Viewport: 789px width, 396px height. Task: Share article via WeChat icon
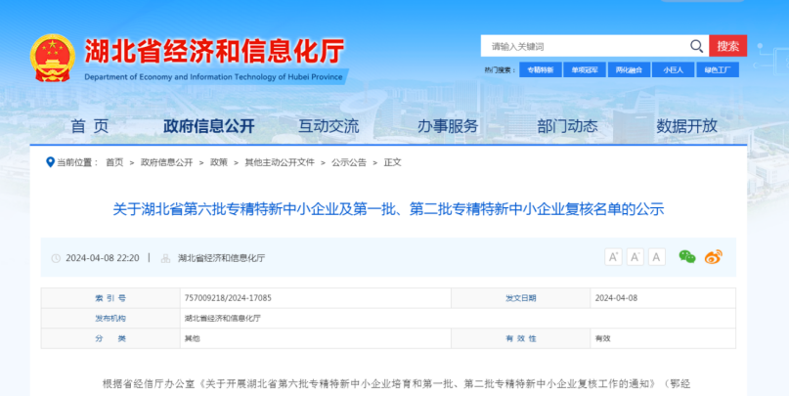(x=687, y=257)
